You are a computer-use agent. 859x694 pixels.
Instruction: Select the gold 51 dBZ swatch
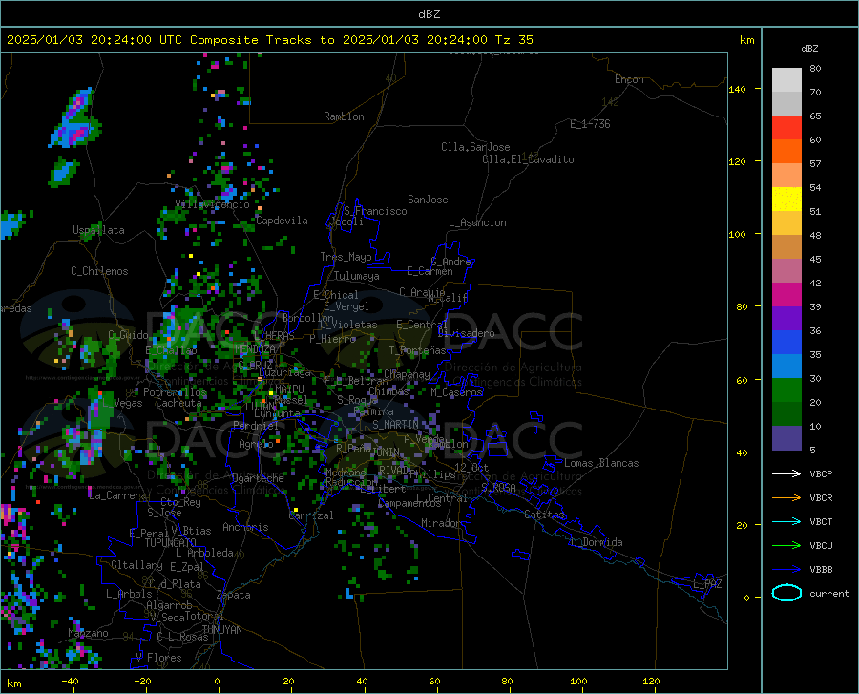786,223
